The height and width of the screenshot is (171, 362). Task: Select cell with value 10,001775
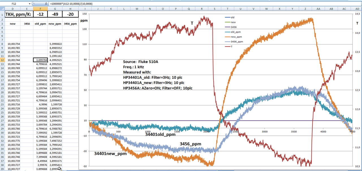[12, 141]
